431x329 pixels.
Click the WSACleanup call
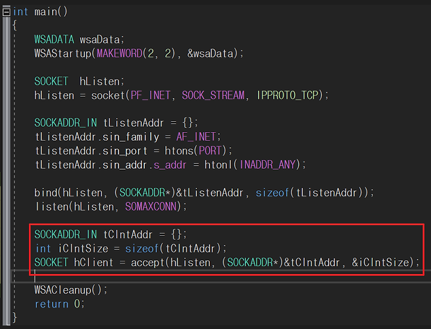pos(63,290)
